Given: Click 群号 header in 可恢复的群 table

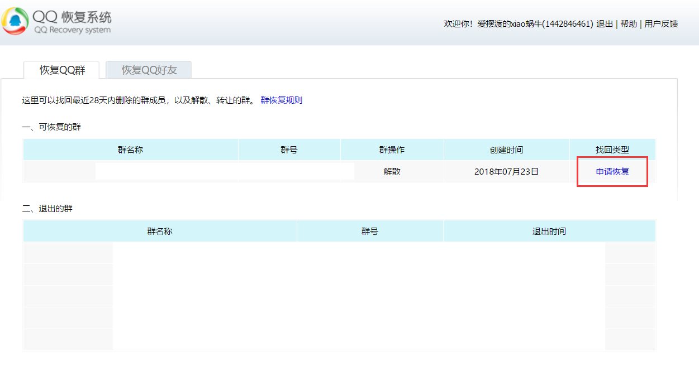Looking at the screenshot, I should pos(289,150).
